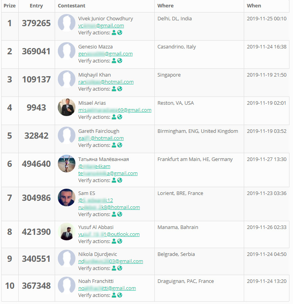Click the globe verify icon for Nikola Djurdjevic
The image size is (293, 304).
(120, 268)
